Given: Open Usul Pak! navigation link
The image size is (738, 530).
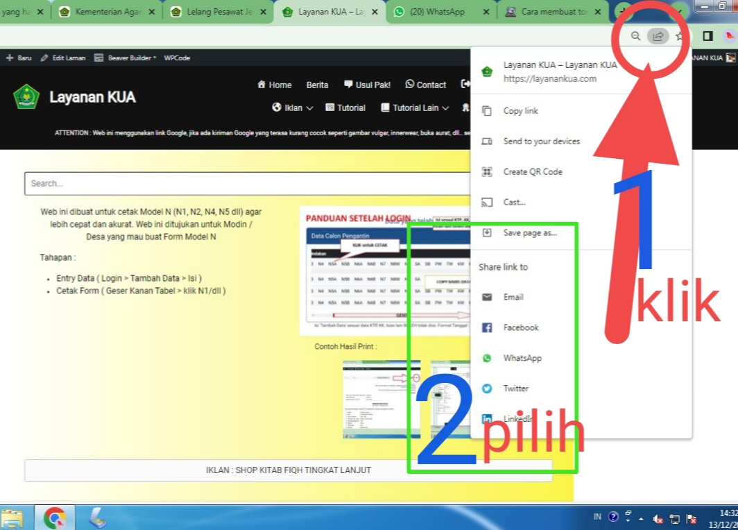Looking at the screenshot, I should (x=367, y=85).
